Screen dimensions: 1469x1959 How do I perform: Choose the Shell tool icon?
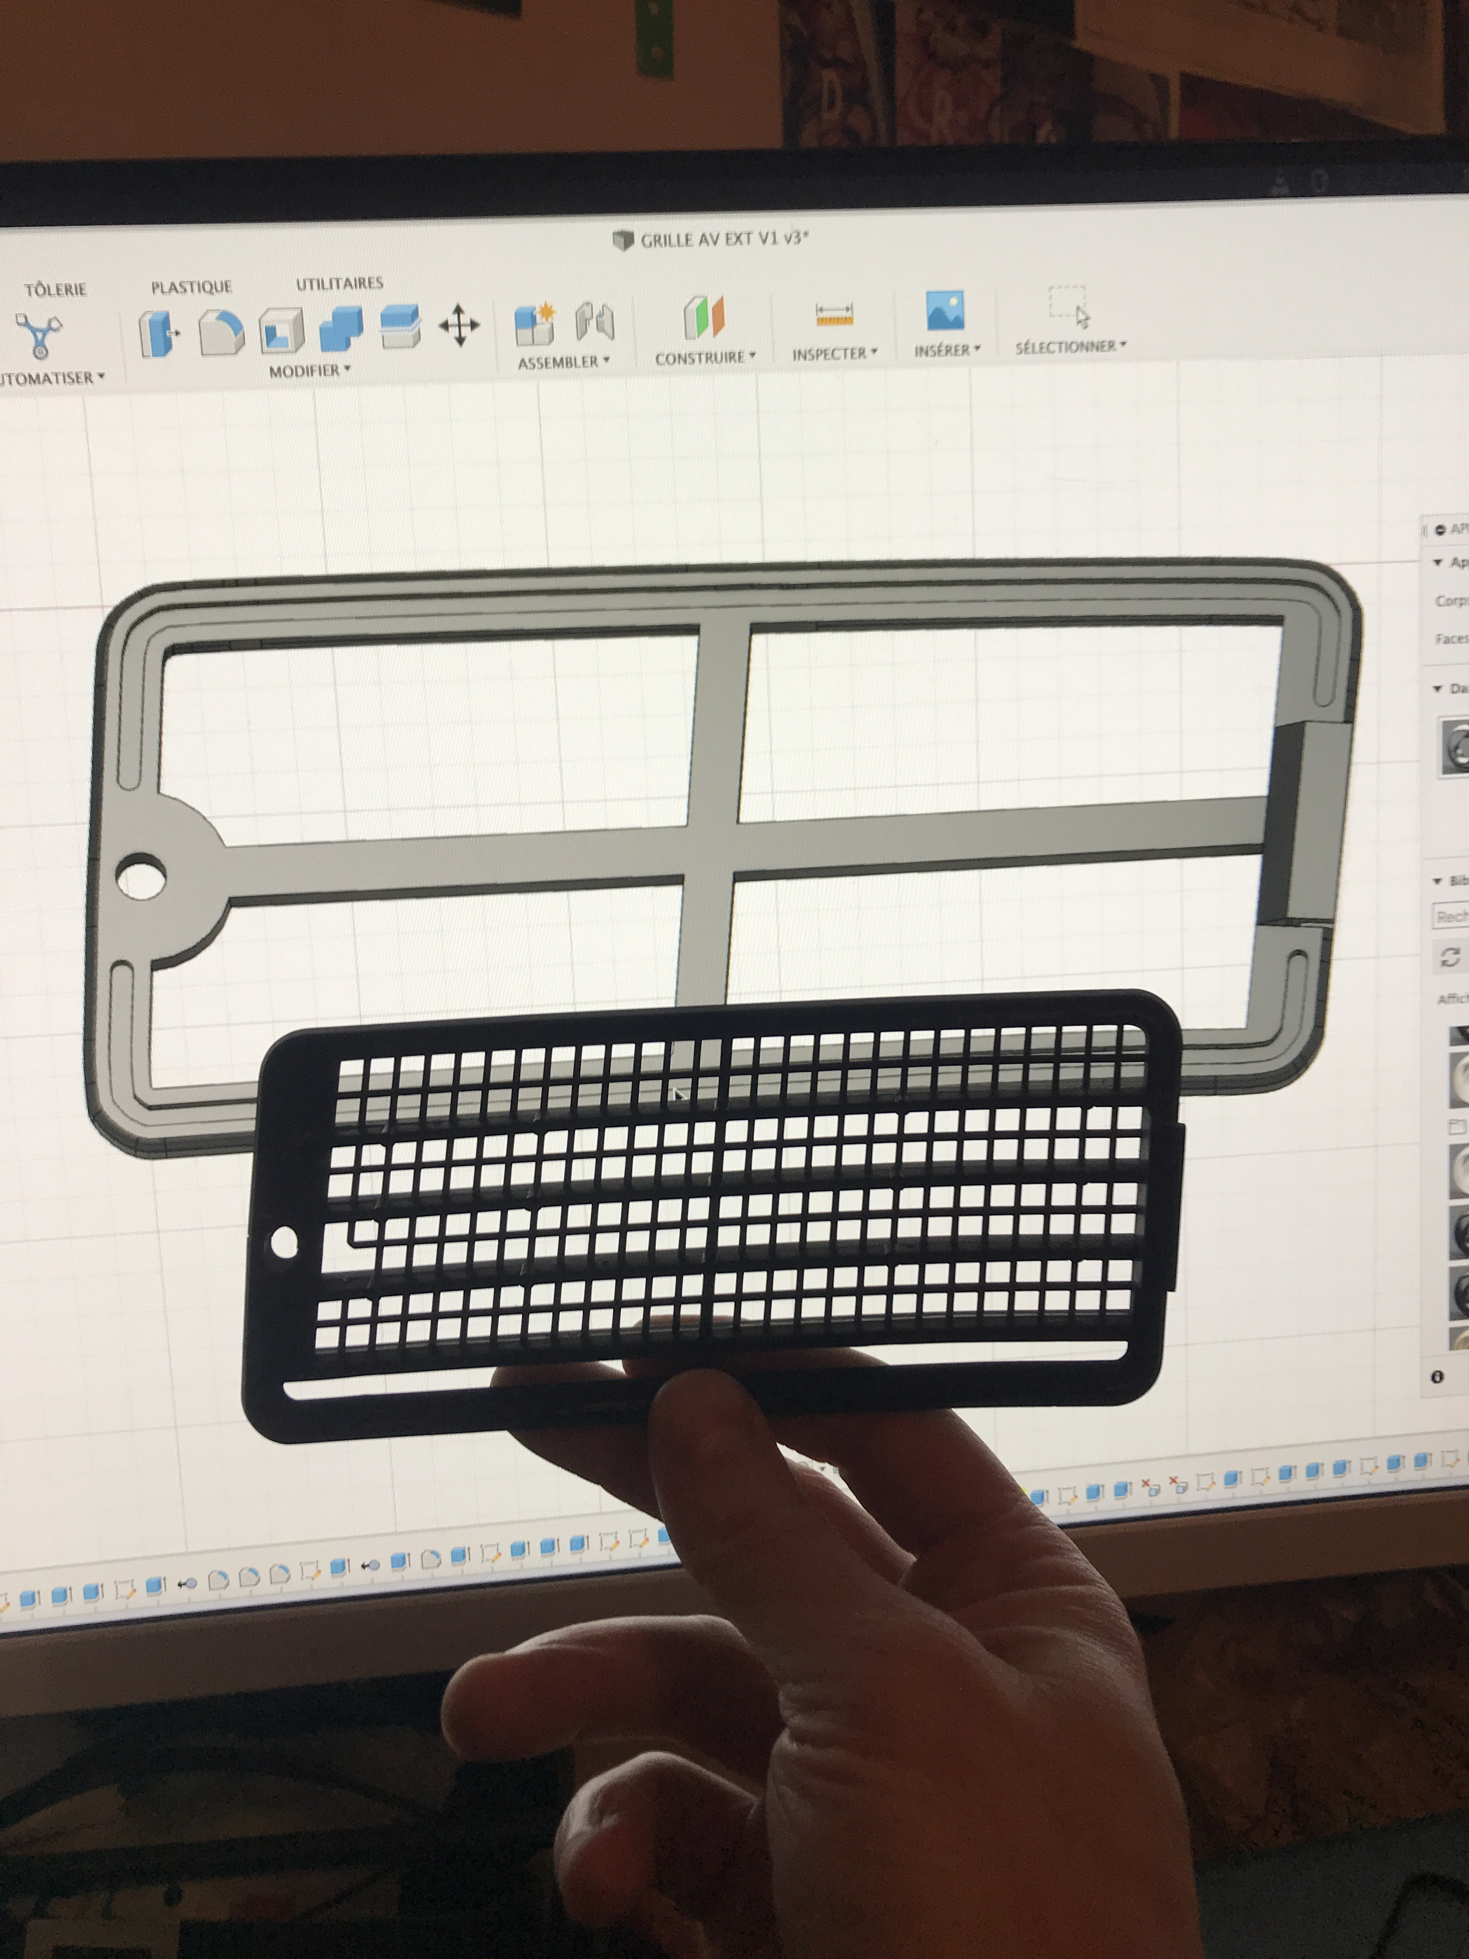(282, 332)
